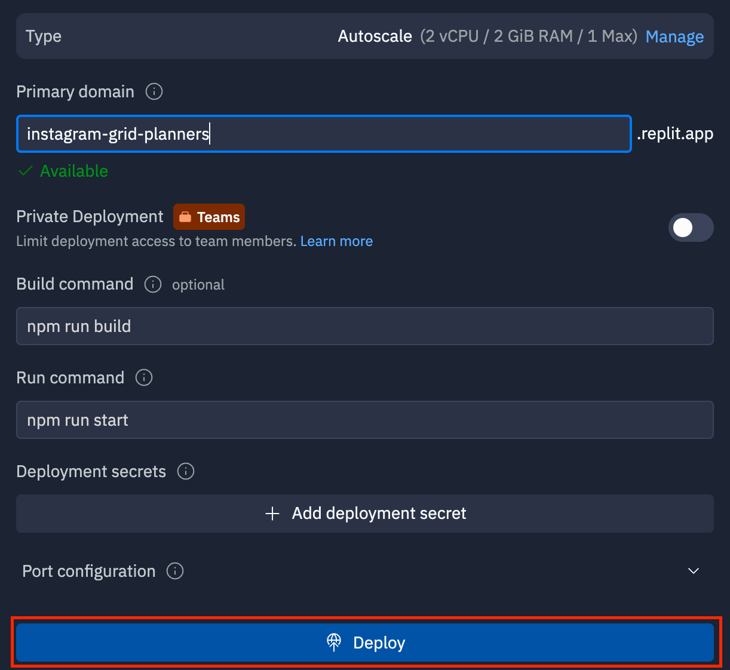
Task: Click the globe icon on the Deploy button
Action: tap(334, 643)
